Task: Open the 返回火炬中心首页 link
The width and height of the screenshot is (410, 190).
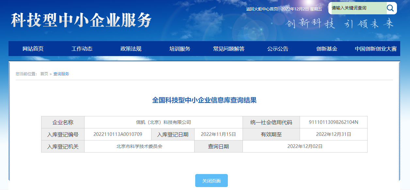Action: [x=262, y=9]
